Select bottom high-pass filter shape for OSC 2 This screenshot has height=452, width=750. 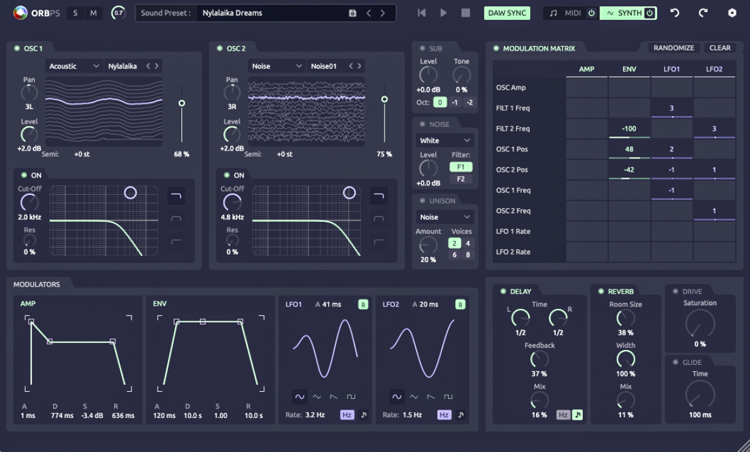coord(379,242)
